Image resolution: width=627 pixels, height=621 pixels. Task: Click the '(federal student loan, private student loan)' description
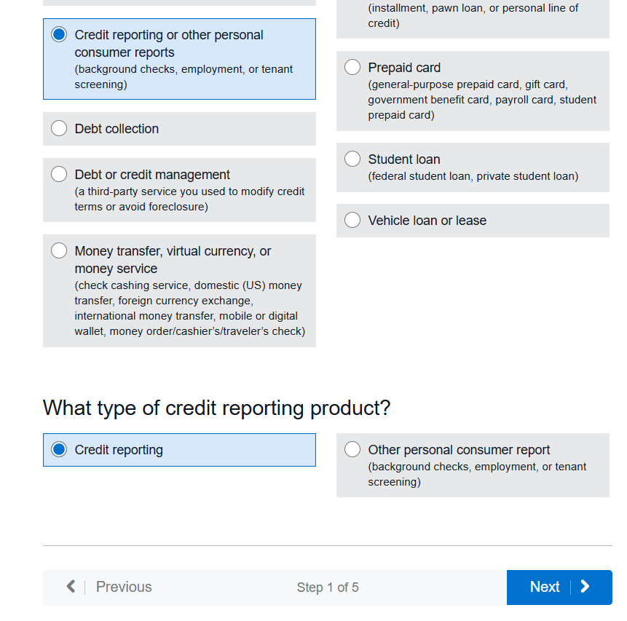(x=473, y=176)
